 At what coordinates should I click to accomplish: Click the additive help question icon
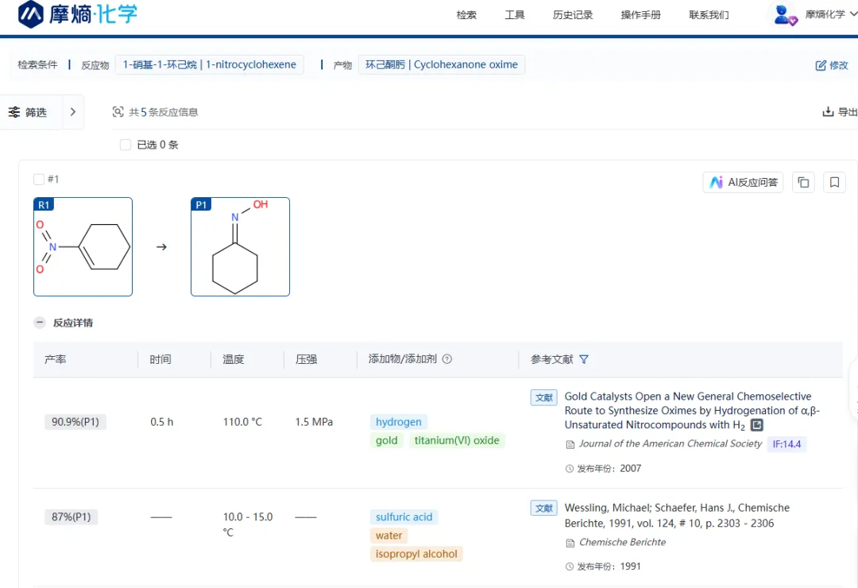(447, 359)
